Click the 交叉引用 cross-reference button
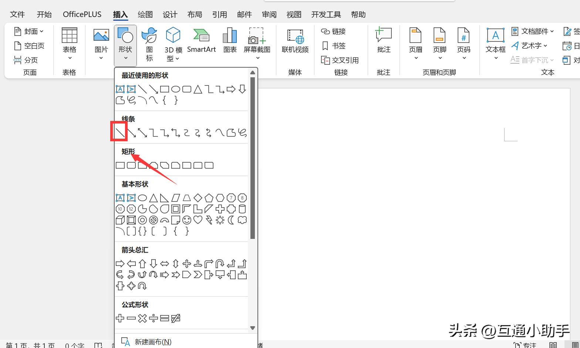Screen dimensions: 580x348 tap(340, 60)
